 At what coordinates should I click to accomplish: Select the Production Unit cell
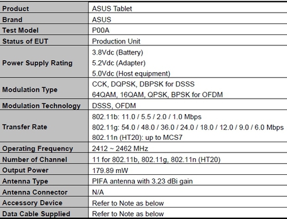click(188, 40)
